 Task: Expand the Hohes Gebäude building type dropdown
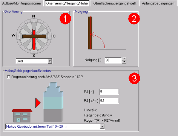(x=102, y=127)
